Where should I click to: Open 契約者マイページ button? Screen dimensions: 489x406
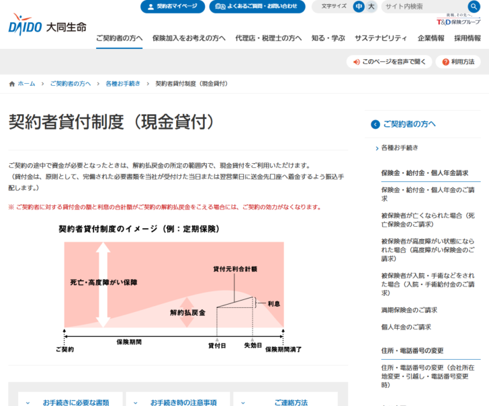click(173, 7)
